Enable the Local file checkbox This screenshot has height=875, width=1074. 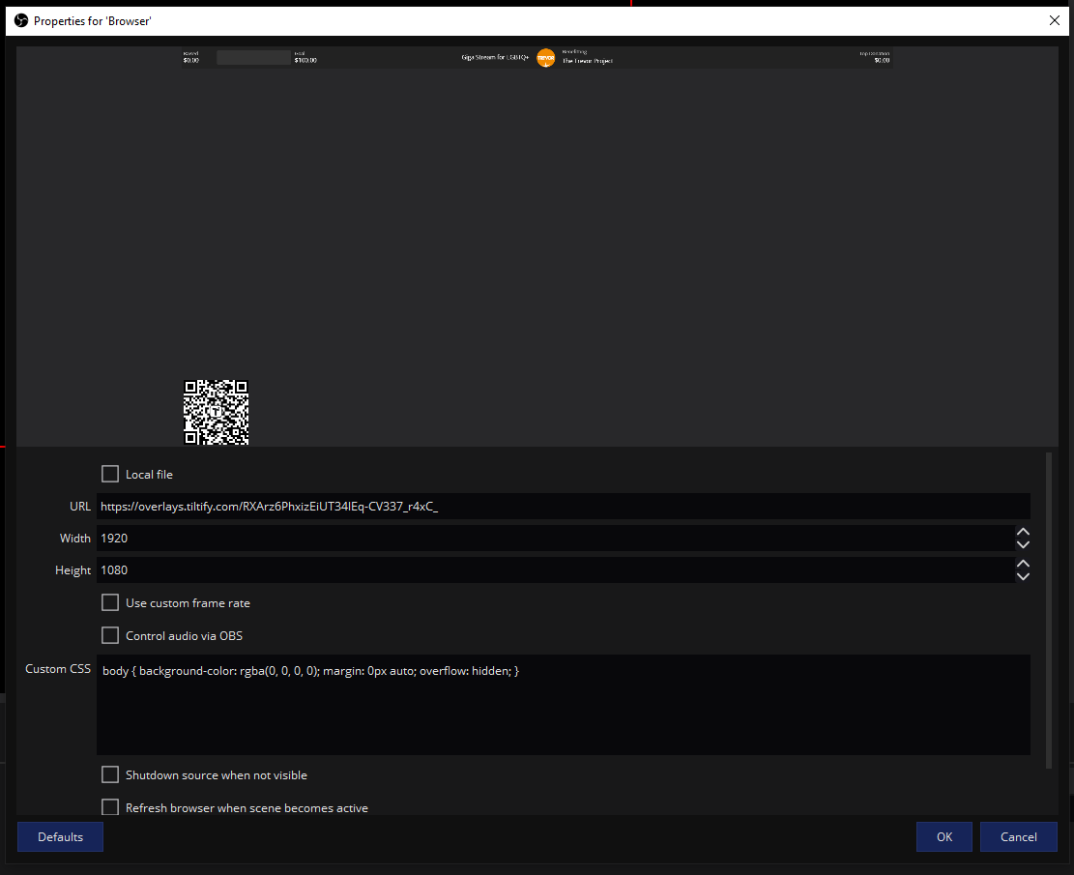coord(109,474)
